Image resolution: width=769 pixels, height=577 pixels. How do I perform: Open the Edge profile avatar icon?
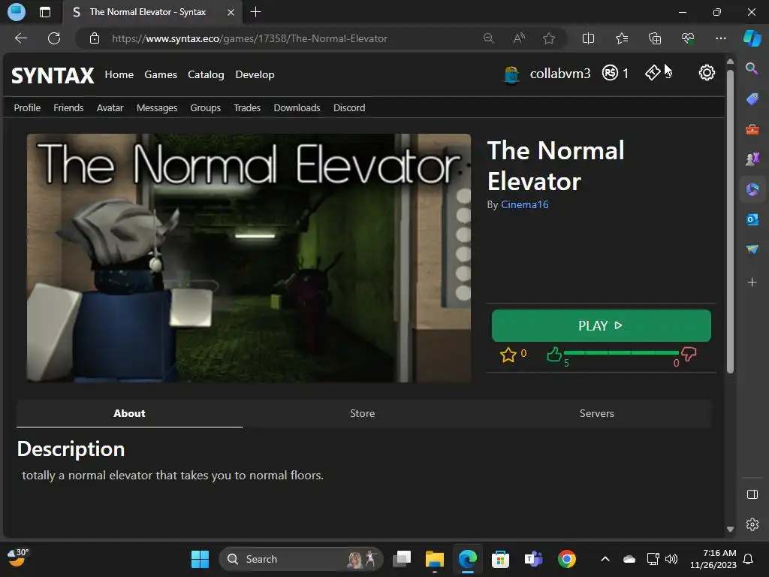pyautogui.click(x=17, y=12)
